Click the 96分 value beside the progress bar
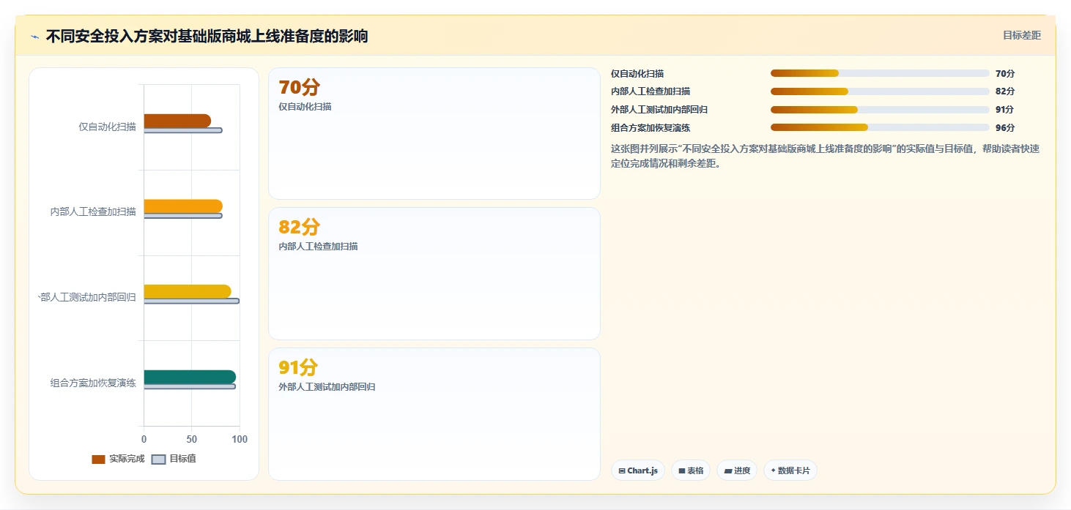This screenshot has height=510, width=1071. (1005, 128)
